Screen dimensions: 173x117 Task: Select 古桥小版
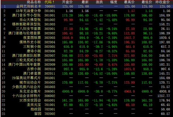tap(34, 69)
